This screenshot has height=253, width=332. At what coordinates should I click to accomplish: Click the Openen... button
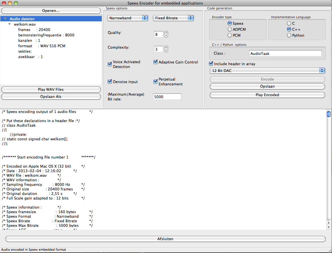click(x=51, y=11)
